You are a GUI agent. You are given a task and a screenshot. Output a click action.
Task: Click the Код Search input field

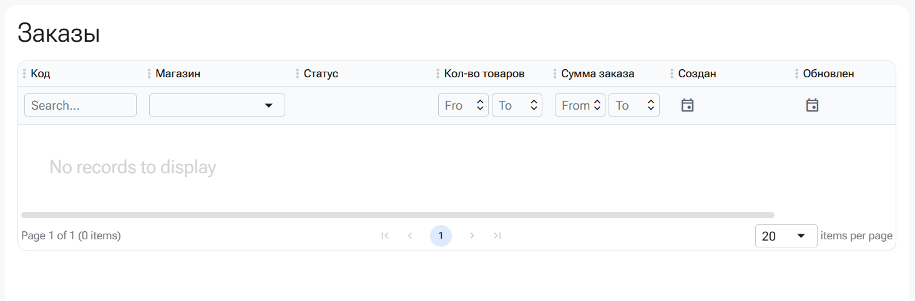80,105
